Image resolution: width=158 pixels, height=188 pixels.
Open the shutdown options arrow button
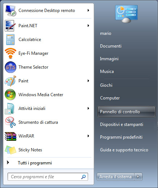[138, 177]
